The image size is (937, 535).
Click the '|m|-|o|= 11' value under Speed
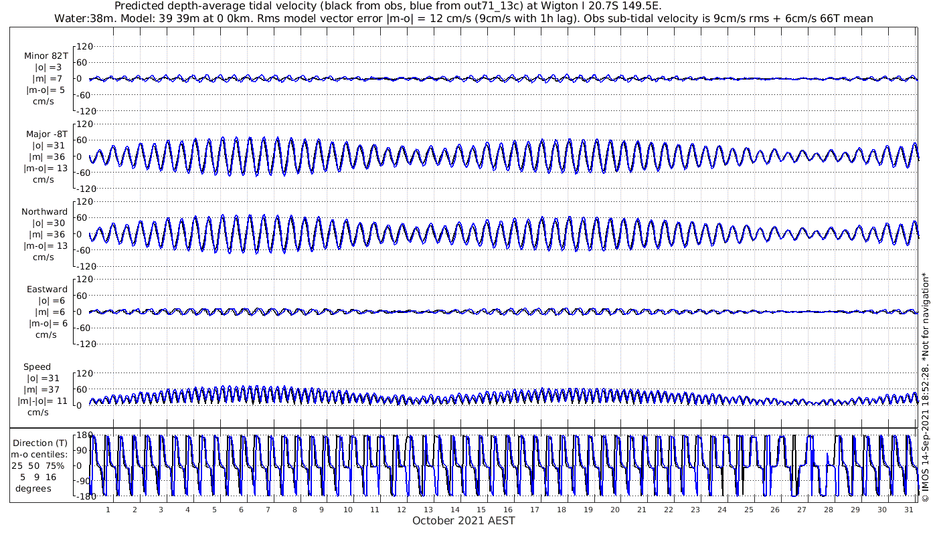43,401
